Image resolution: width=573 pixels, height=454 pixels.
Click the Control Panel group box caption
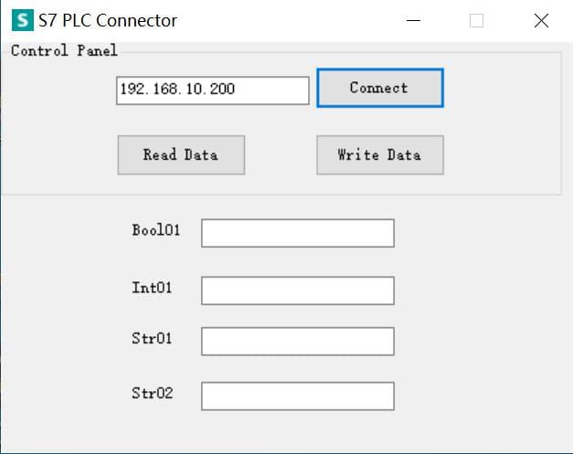click(64, 50)
